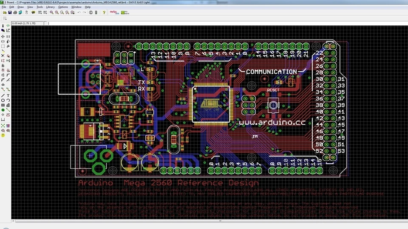Open the grid settings button

[5, 18]
